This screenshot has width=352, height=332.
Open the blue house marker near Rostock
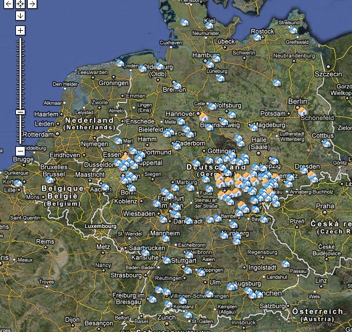pos(257,37)
